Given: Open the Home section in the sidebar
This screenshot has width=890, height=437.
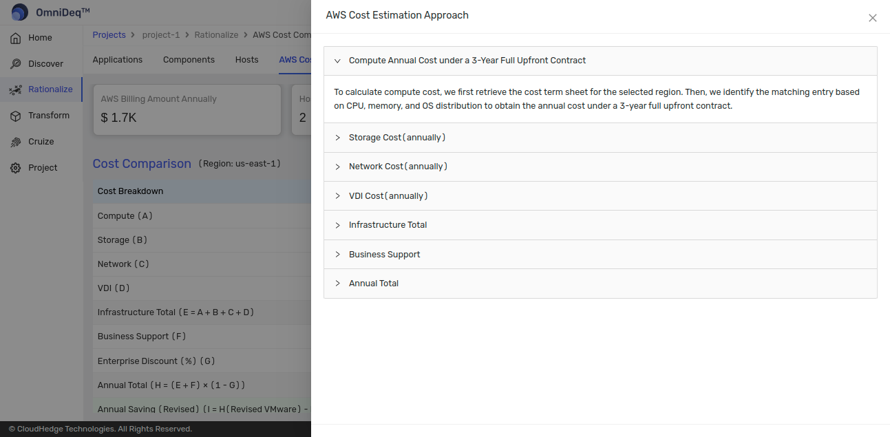Looking at the screenshot, I should point(39,37).
